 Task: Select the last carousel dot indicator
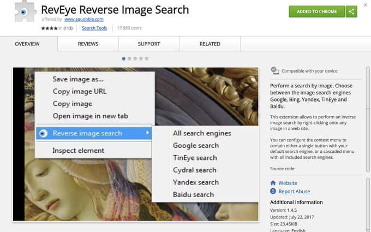[x=146, y=58]
